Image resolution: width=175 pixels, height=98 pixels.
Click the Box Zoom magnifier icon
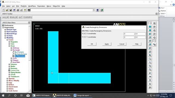150,59
